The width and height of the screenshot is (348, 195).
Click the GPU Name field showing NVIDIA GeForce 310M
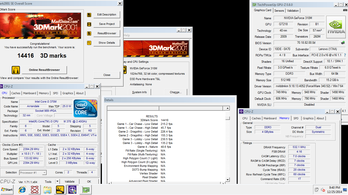299,18
